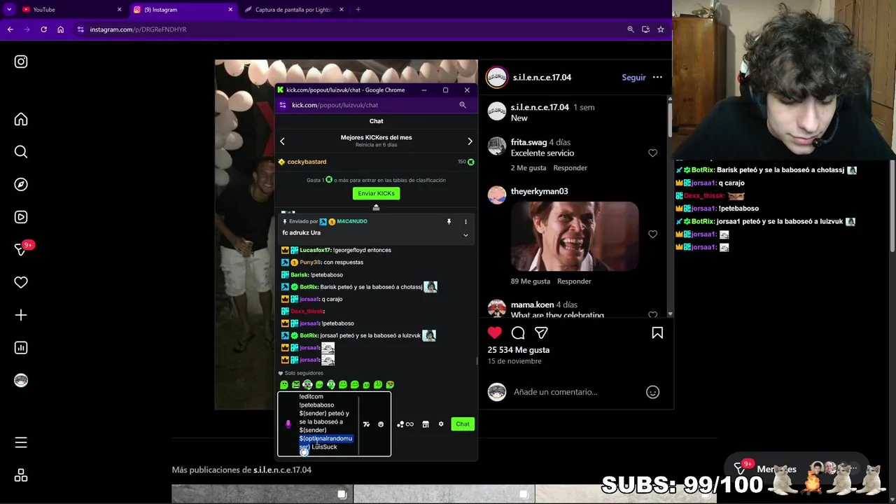The height and width of the screenshot is (504, 896).
Task: Select the Instagram browser tab
Action: (x=183, y=10)
